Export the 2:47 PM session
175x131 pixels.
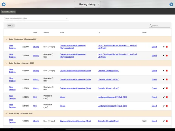click(154, 106)
